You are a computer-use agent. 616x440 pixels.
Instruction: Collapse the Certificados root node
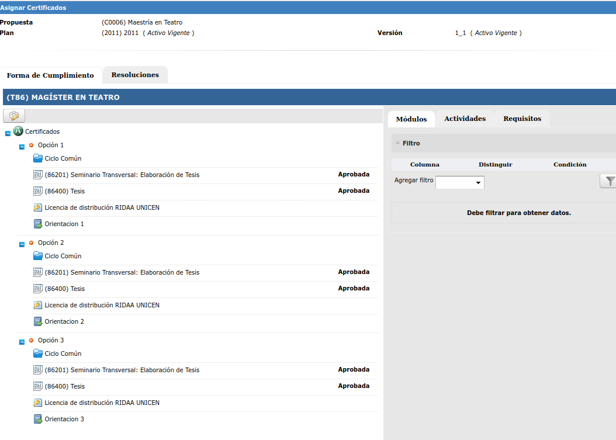pos(8,133)
